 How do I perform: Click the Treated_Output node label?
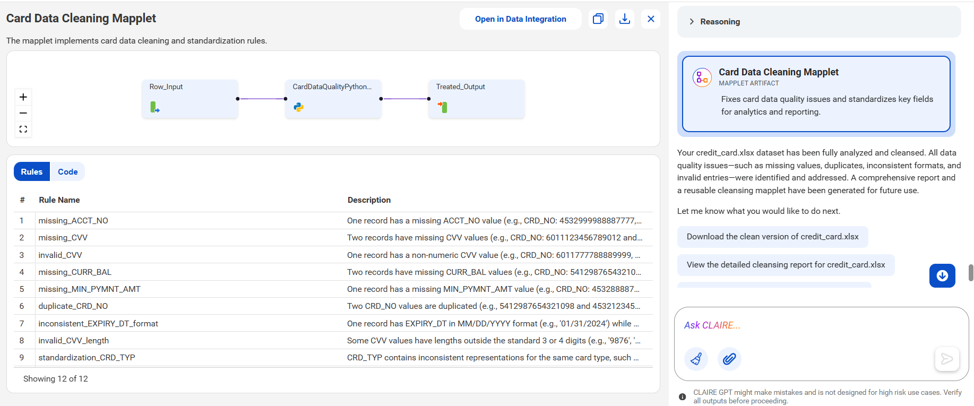pyautogui.click(x=461, y=87)
